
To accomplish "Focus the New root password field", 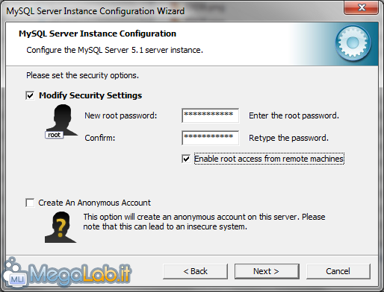I will pos(211,115).
